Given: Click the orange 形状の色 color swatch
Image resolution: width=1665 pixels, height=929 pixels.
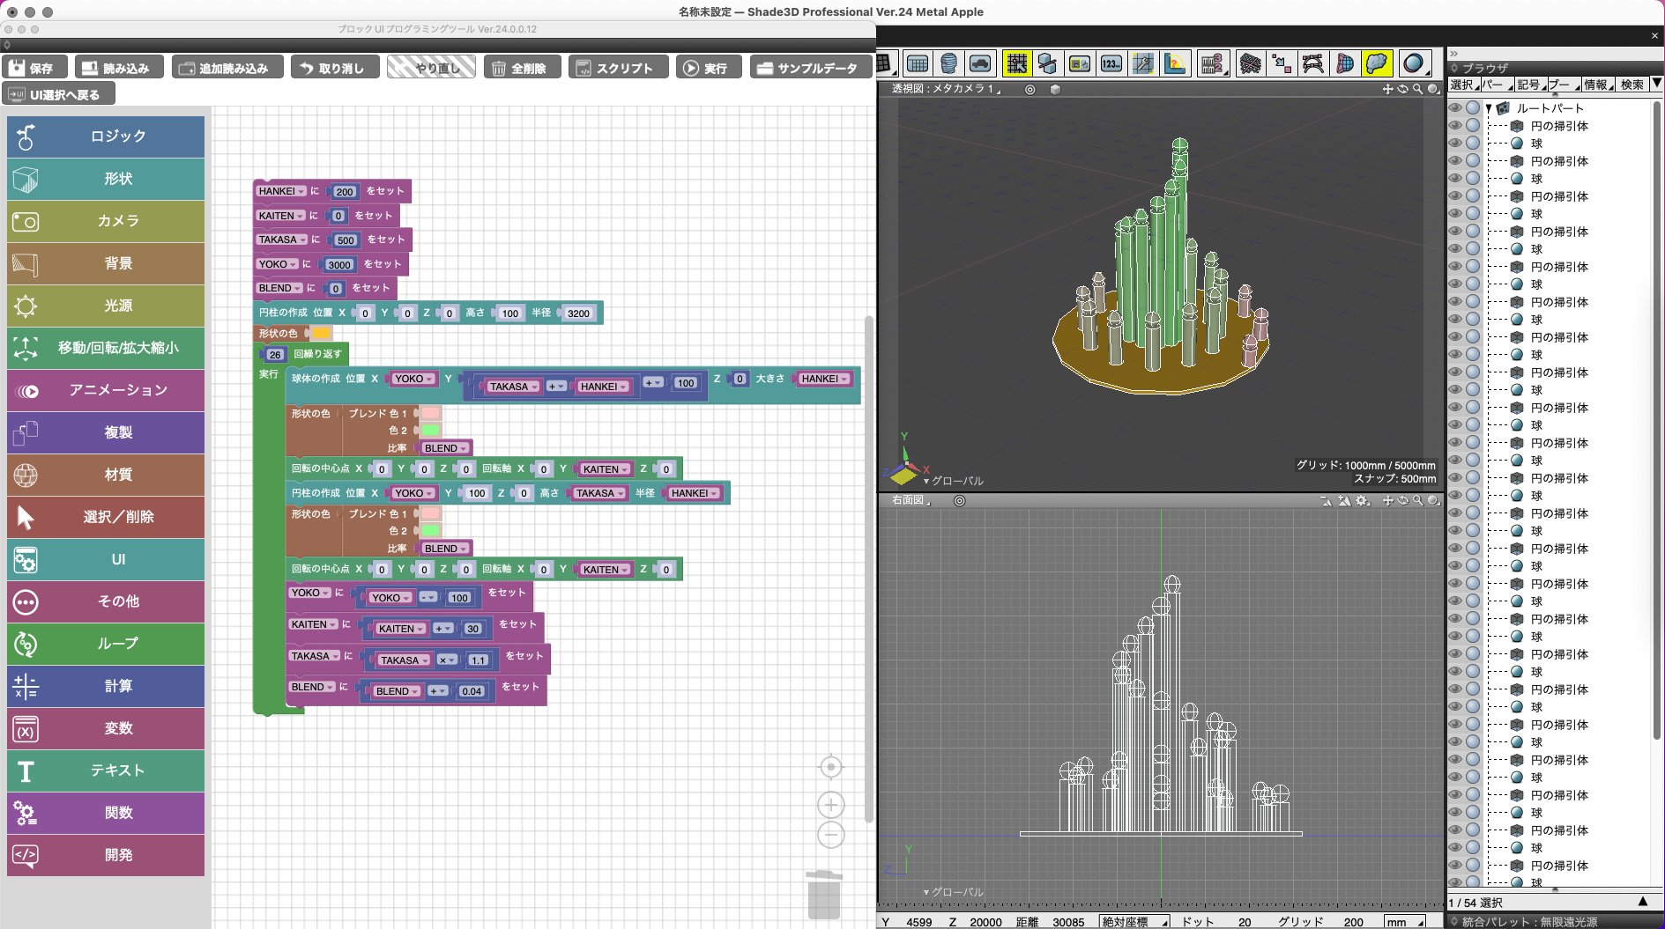Looking at the screenshot, I should click(322, 334).
